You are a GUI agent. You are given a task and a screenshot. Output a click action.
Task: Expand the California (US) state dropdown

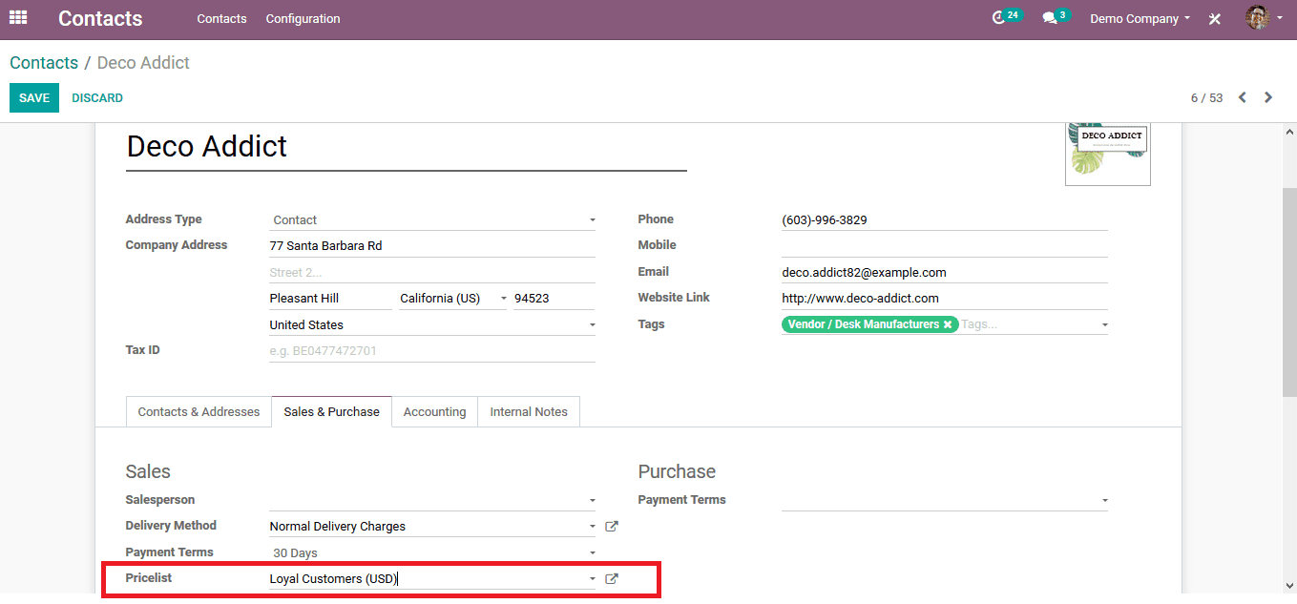[x=504, y=299]
